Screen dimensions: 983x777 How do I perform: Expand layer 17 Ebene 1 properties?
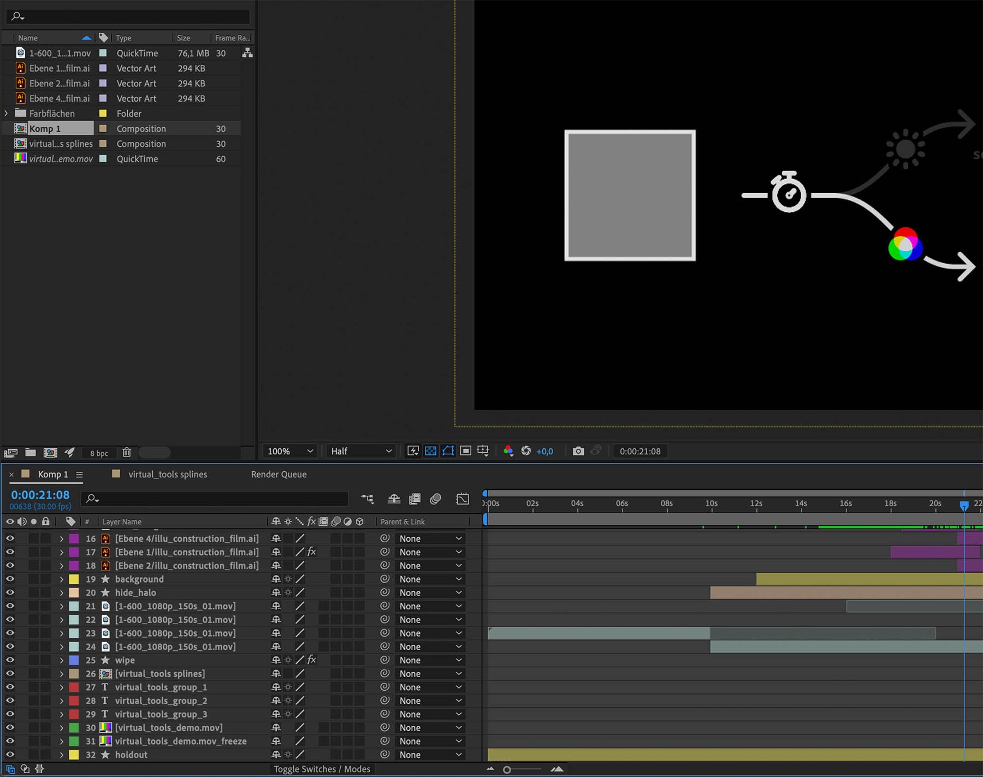point(61,552)
